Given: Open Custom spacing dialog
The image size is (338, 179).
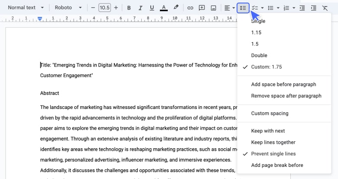Looking at the screenshot, I should 284,113.
